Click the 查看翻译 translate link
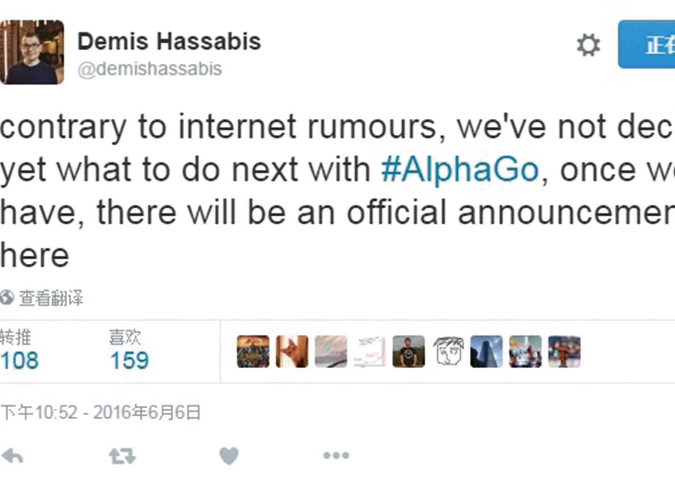Screen dimensions: 675x491 [51, 298]
